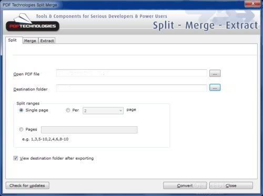Close the window with title bar X
The width and height of the screenshot is (263, 196).
click(x=252, y=4)
